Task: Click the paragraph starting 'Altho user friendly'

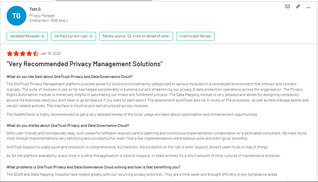Action: [156, 136]
